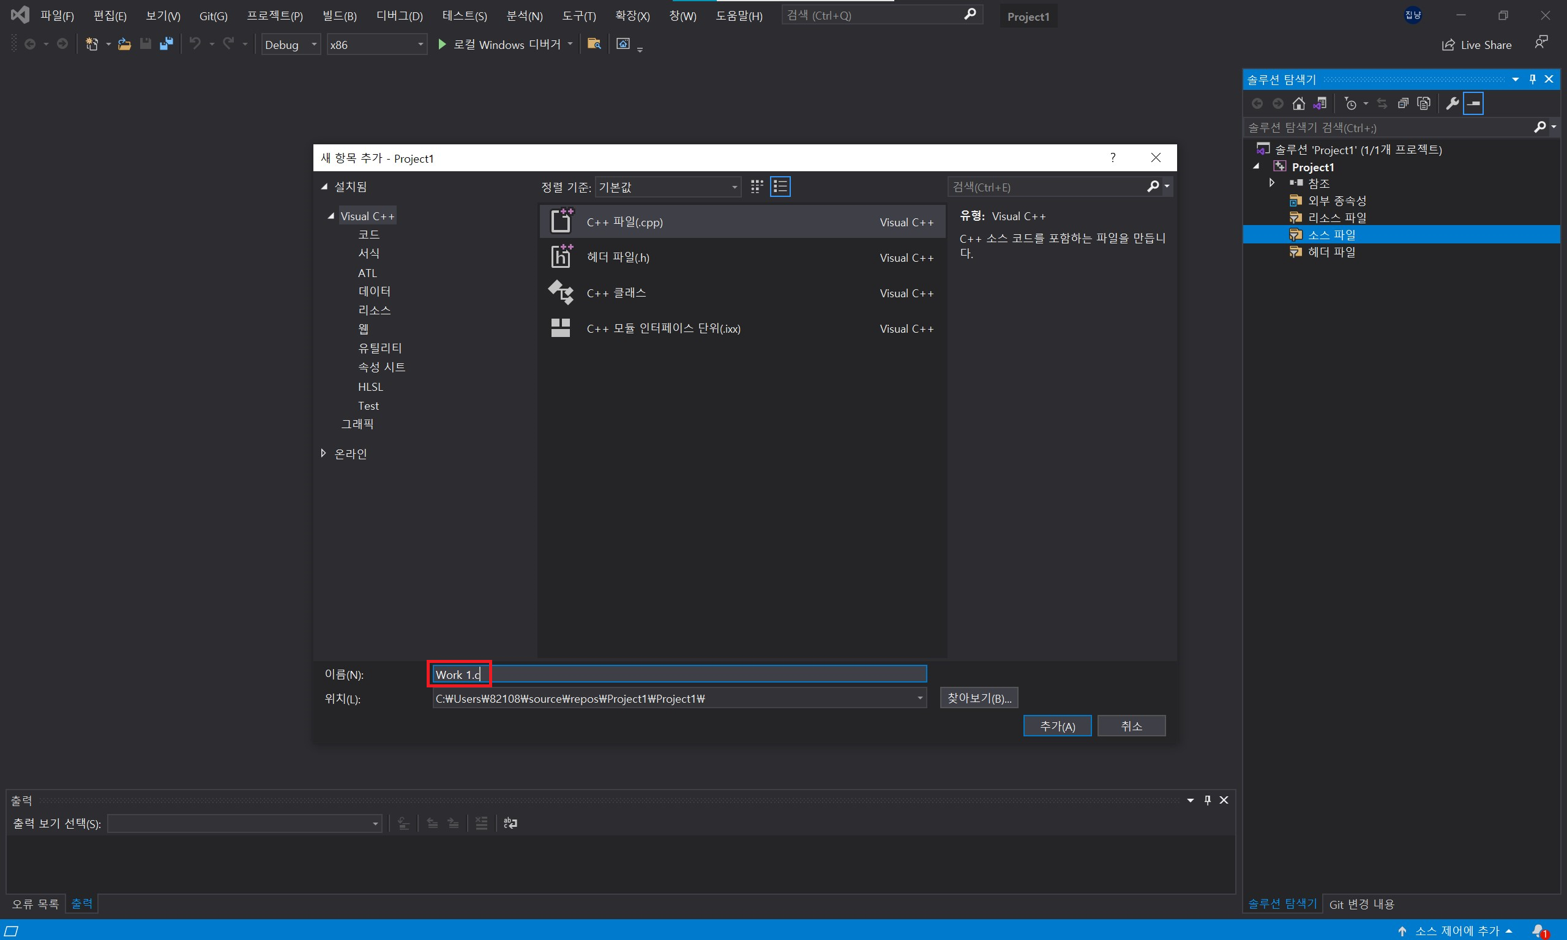Click the 추가(A) button

1057,726
